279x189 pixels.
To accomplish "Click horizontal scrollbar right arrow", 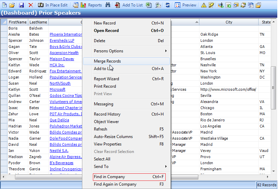I will coord(267,177).
